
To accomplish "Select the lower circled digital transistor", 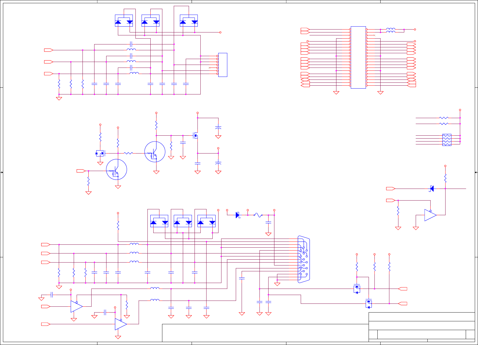I will tap(116, 170).
